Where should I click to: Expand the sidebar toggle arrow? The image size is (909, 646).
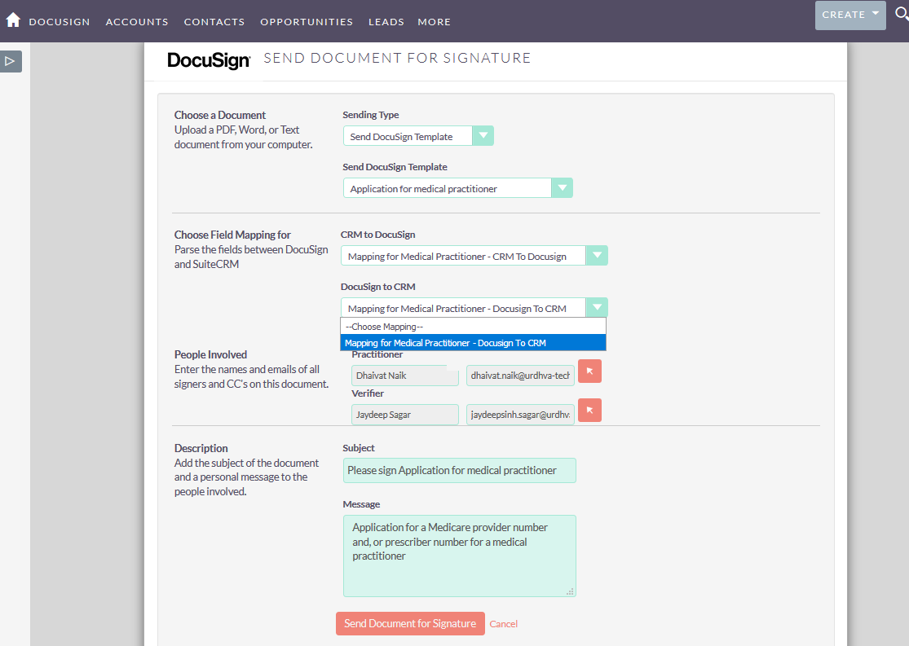tap(11, 61)
